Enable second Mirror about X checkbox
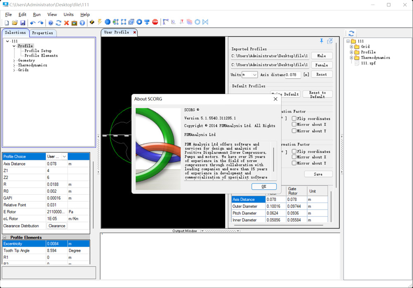Image resolution: width=413 pixels, height=288 pixels. tap(294, 157)
